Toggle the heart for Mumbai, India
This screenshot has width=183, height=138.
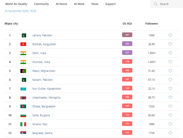170,62
